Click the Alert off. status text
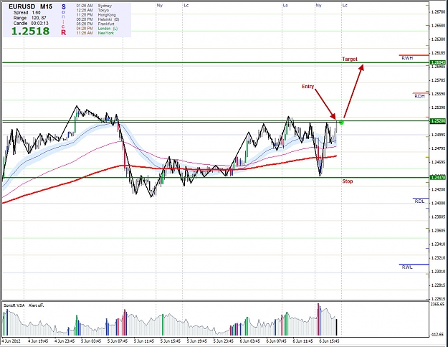 [37, 305]
